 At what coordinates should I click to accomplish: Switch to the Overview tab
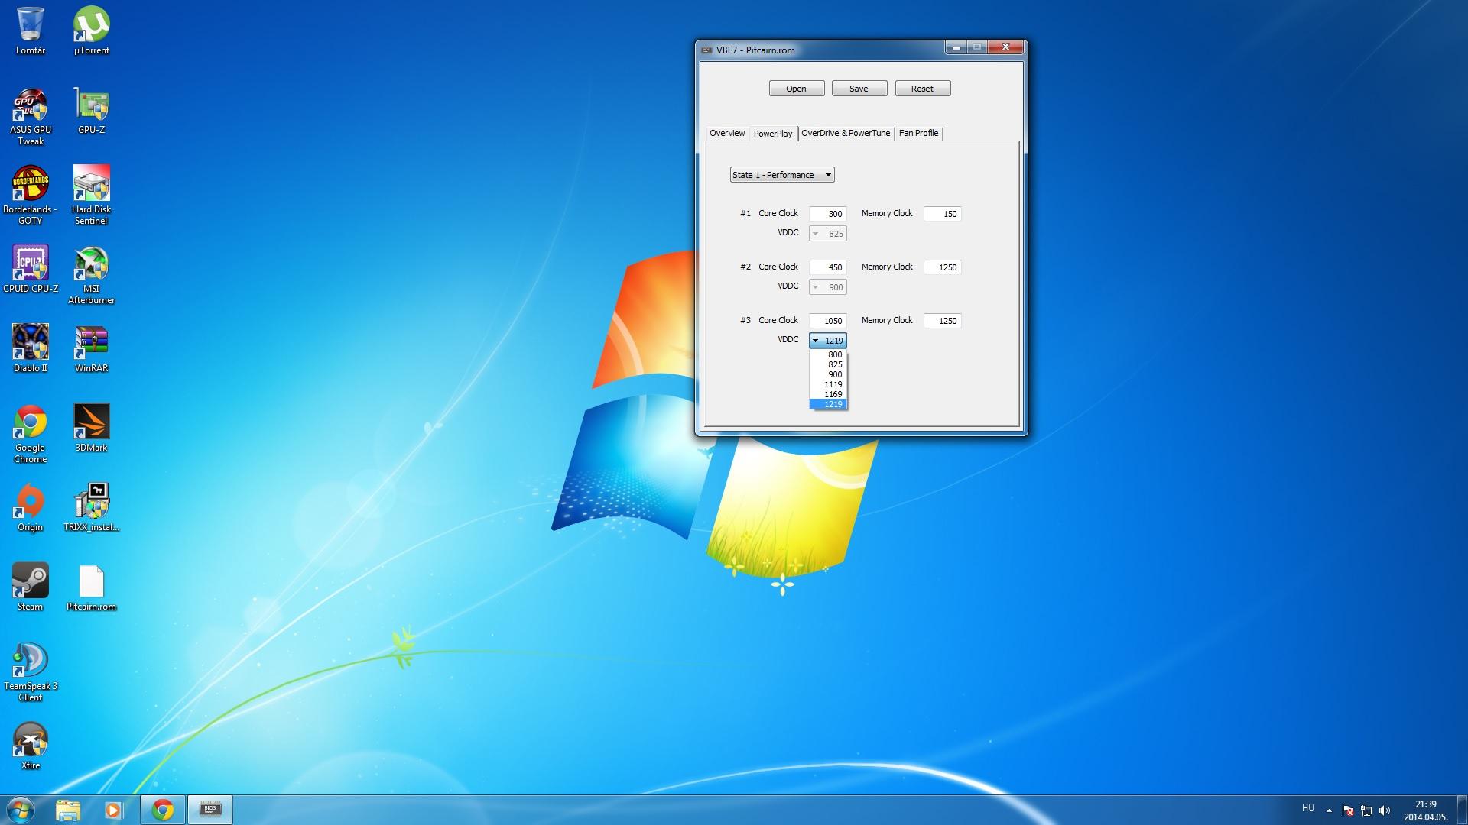(726, 133)
